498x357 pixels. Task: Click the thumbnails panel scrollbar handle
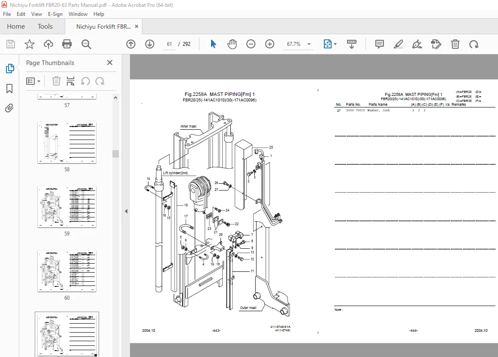tap(116, 154)
